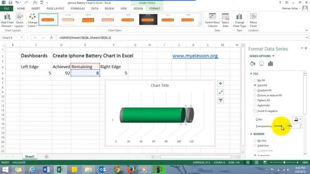310x174 pixels.
Task: Select the dark background chart style thumbnail
Action: [x=148, y=19]
